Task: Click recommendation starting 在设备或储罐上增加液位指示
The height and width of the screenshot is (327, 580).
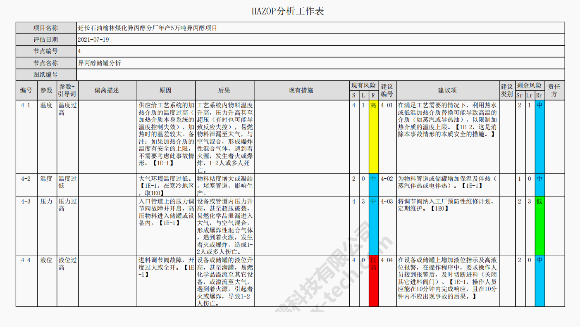Action: (448, 281)
